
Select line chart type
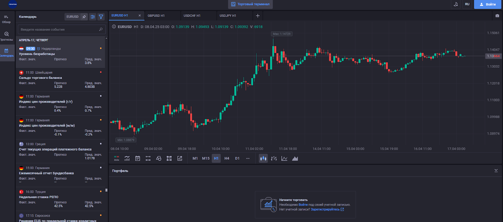284,158
